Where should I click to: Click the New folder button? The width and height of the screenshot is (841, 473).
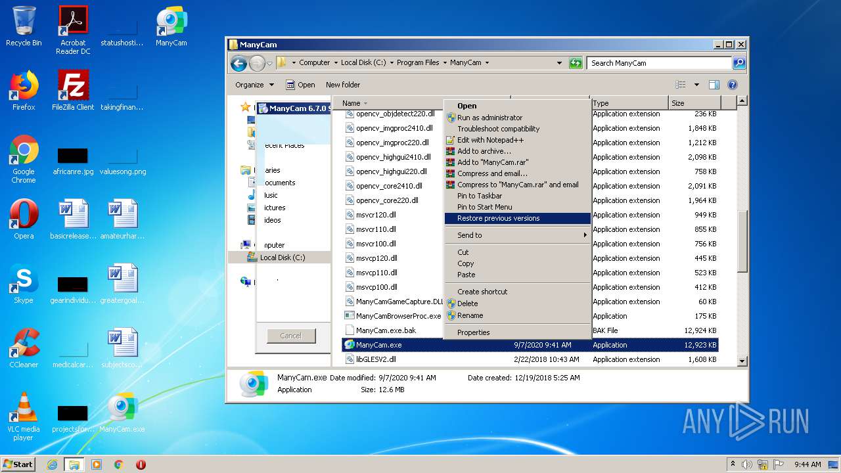(343, 85)
